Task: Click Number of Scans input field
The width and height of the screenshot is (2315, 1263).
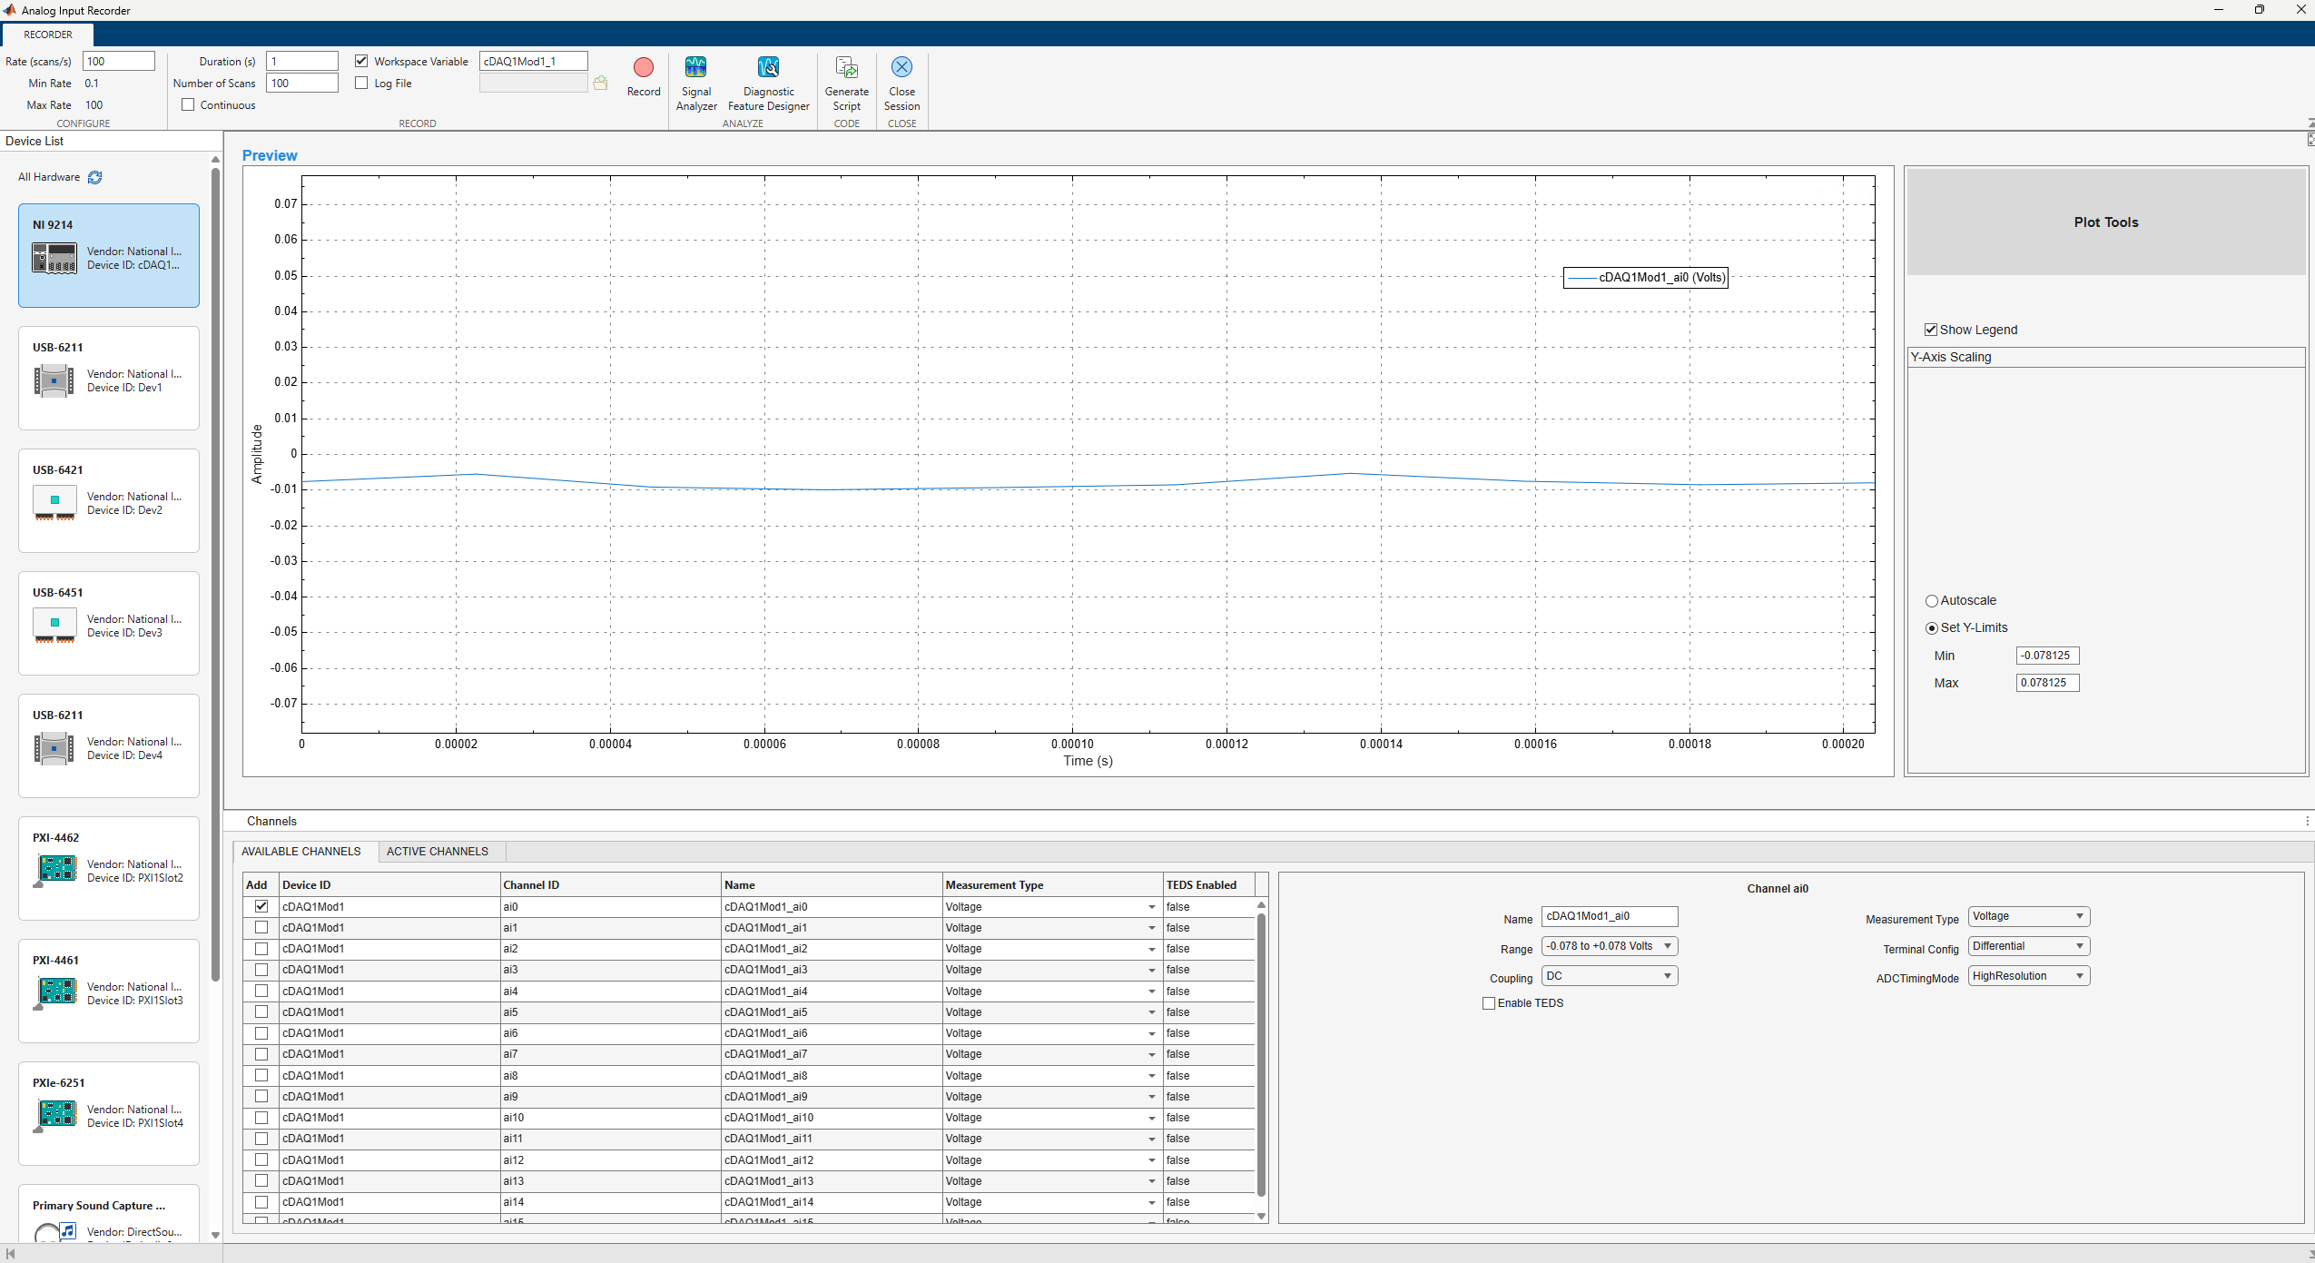Action: (x=302, y=83)
